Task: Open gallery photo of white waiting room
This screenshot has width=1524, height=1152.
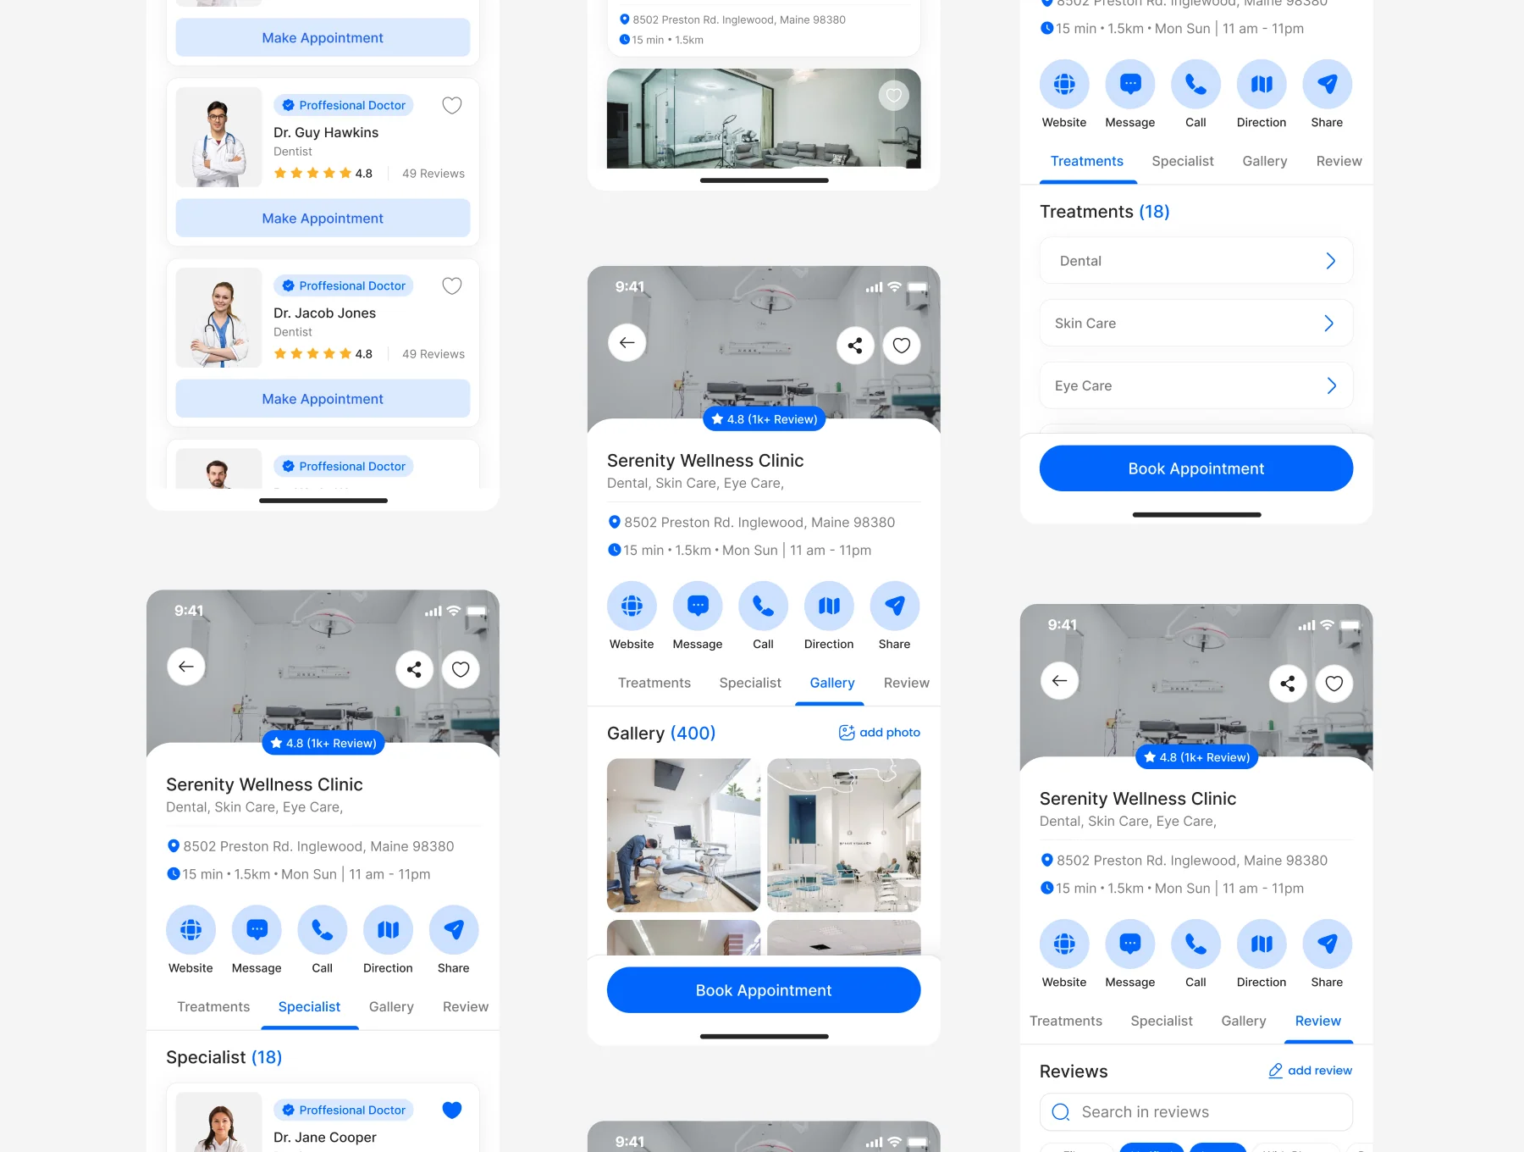Action: pyautogui.click(x=844, y=834)
